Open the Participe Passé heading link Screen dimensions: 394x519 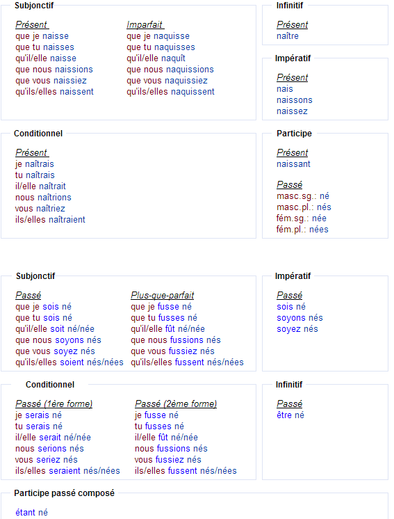tap(290, 184)
